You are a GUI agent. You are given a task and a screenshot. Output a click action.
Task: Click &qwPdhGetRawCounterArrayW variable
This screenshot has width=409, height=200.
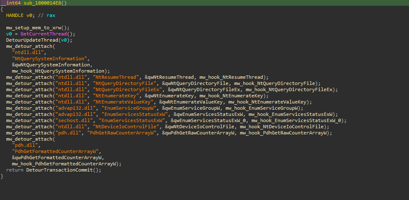[198, 133]
